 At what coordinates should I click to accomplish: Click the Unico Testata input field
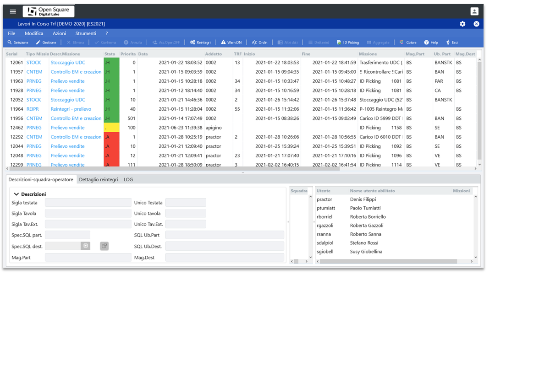(186, 203)
